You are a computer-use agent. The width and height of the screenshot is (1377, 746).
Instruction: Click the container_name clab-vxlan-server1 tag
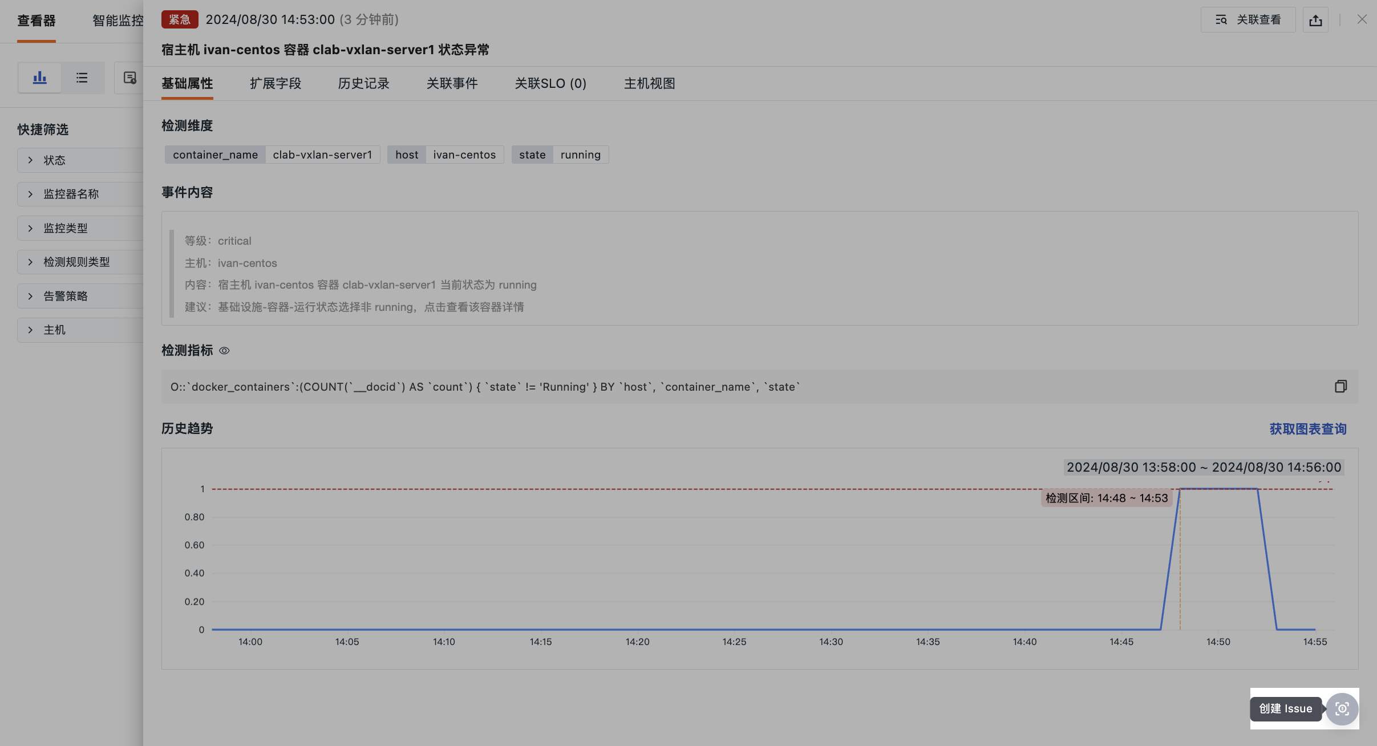pyautogui.click(x=272, y=155)
